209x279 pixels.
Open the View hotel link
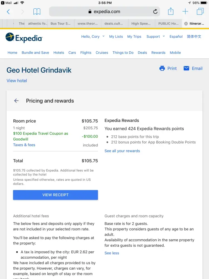point(17,81)
